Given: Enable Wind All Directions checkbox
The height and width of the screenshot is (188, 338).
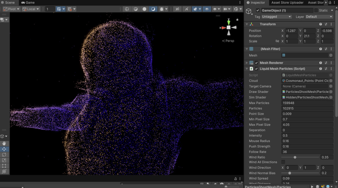Looking at the screenshot, I should pyautogui.click(x=283, y=162).
